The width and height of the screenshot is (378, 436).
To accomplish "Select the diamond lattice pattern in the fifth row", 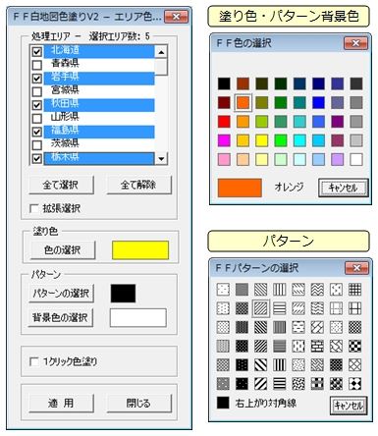I will (355, 364).
